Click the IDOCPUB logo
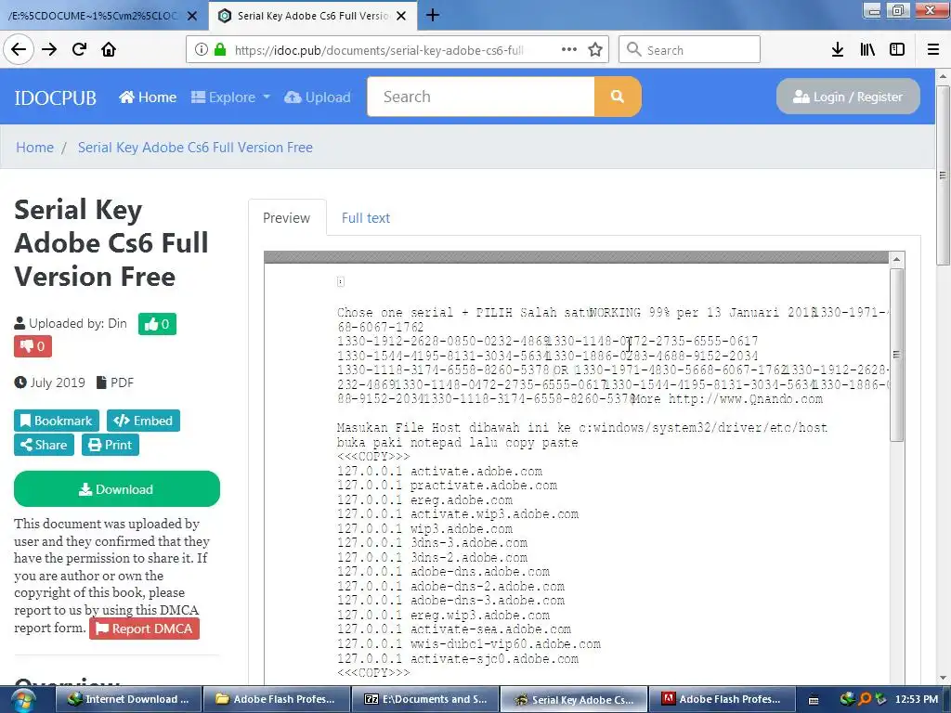The height and width of the screenshot is (713, 951). [x=55, y=97]
